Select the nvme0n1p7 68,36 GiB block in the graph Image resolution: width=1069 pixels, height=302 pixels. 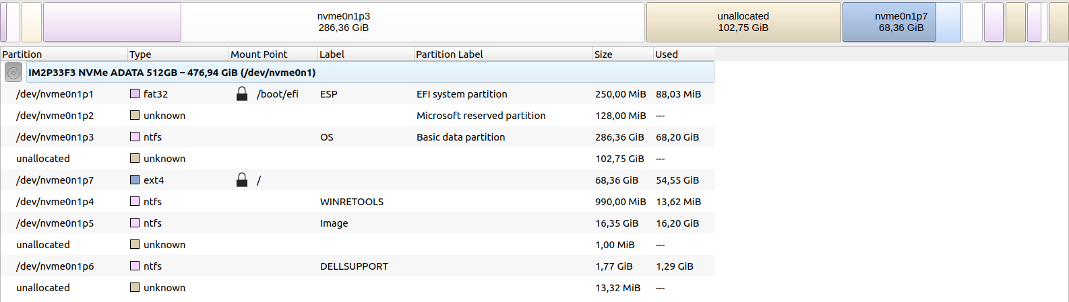tap(901, 22)
